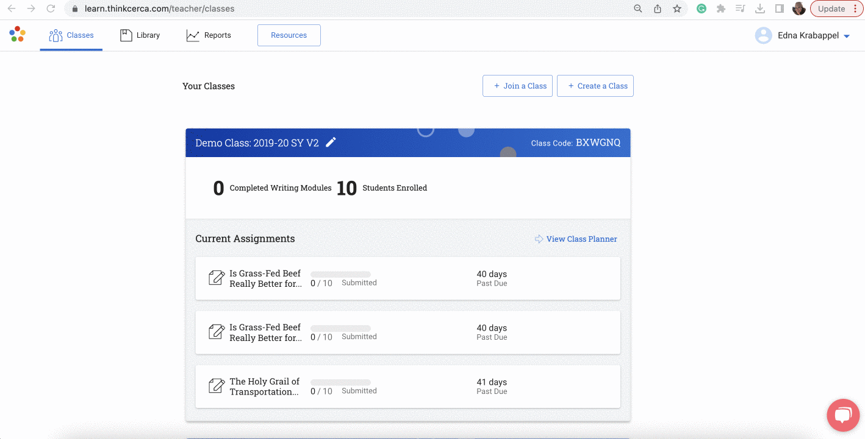Viewport: 865px width, 439px height.
Task: Click the class code BXWGNQ
Action: (598, 142)
